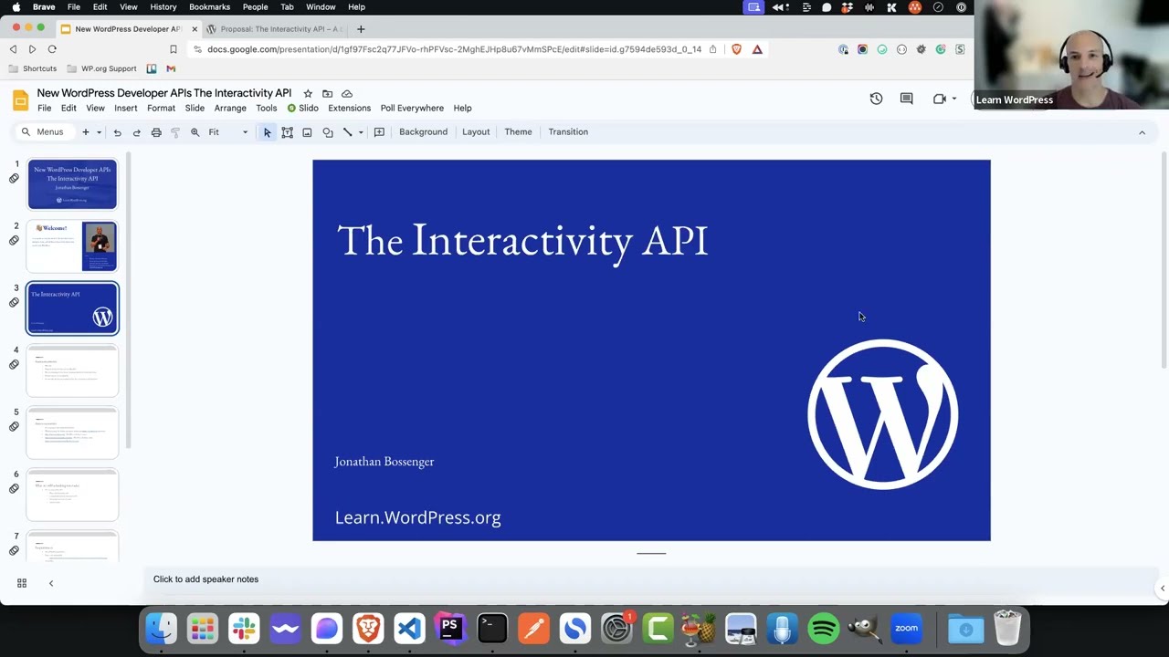
Task: Switch to the Proposal Interactivity API tab
Action: point(275,29)
